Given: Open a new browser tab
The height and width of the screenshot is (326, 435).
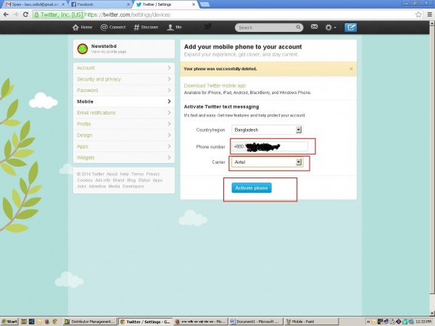Looking at the screenshot, I should pyautogui.click(x=204, y=4).
